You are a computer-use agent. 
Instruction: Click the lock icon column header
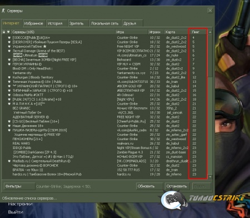click(4, 32)
